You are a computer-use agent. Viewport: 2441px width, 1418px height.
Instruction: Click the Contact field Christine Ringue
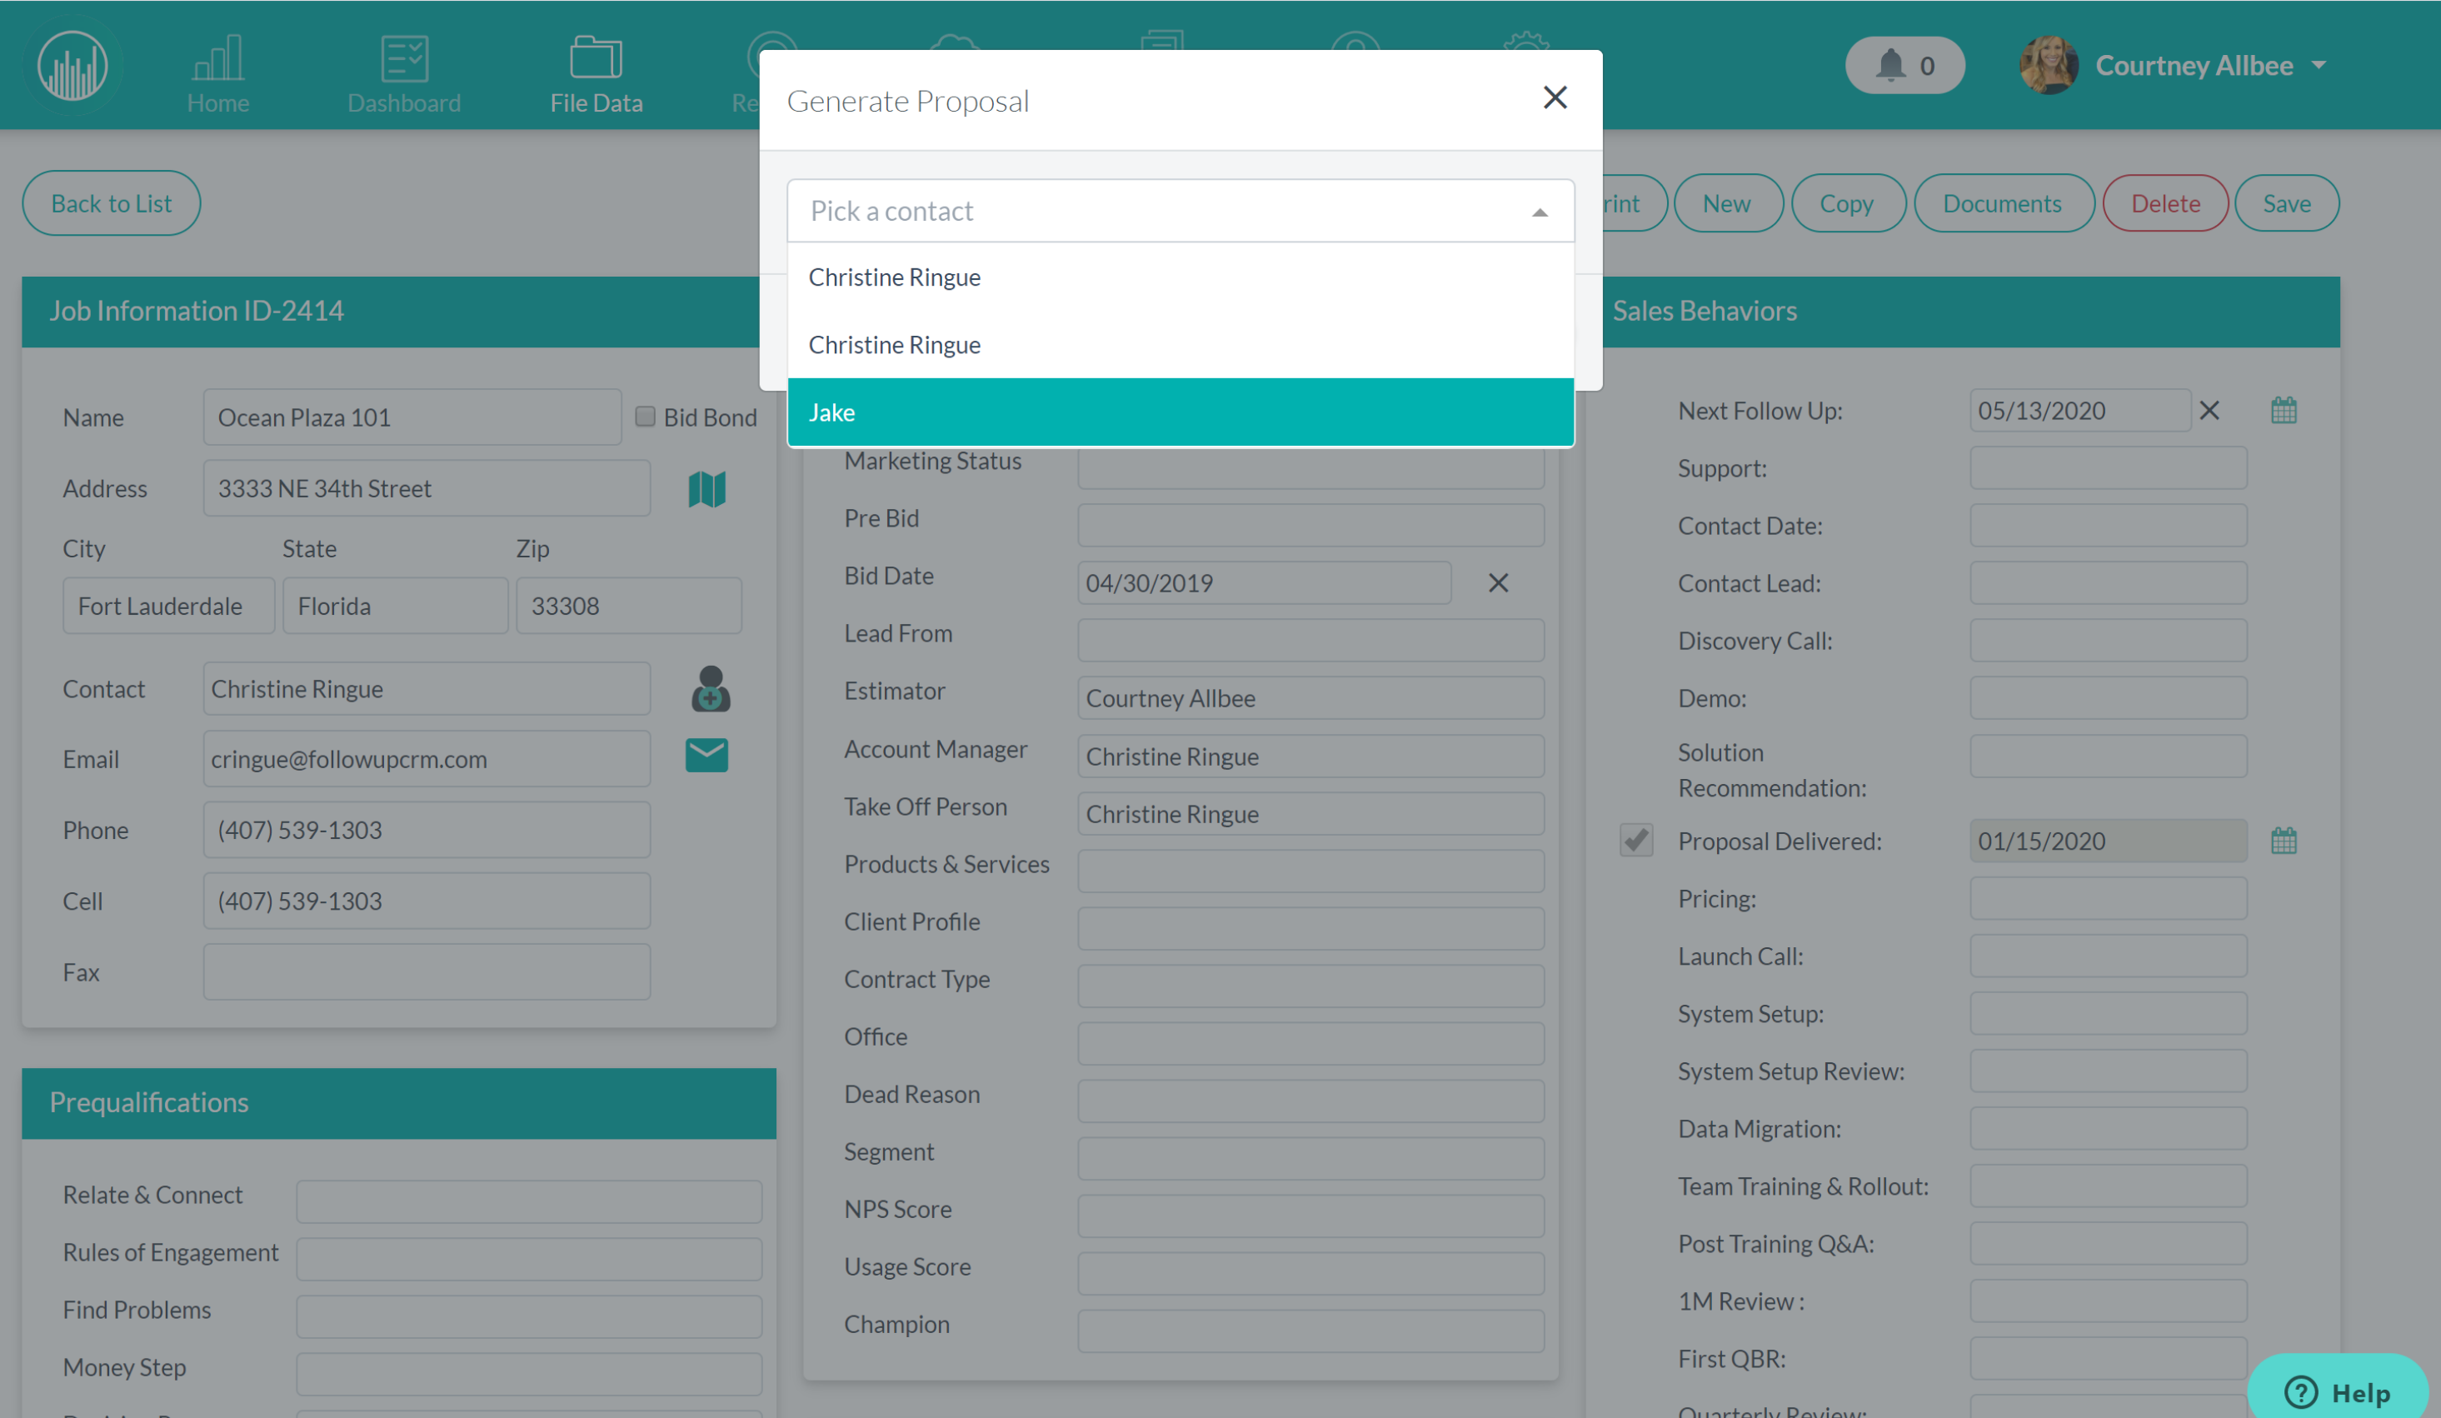(x=427, y=689)
